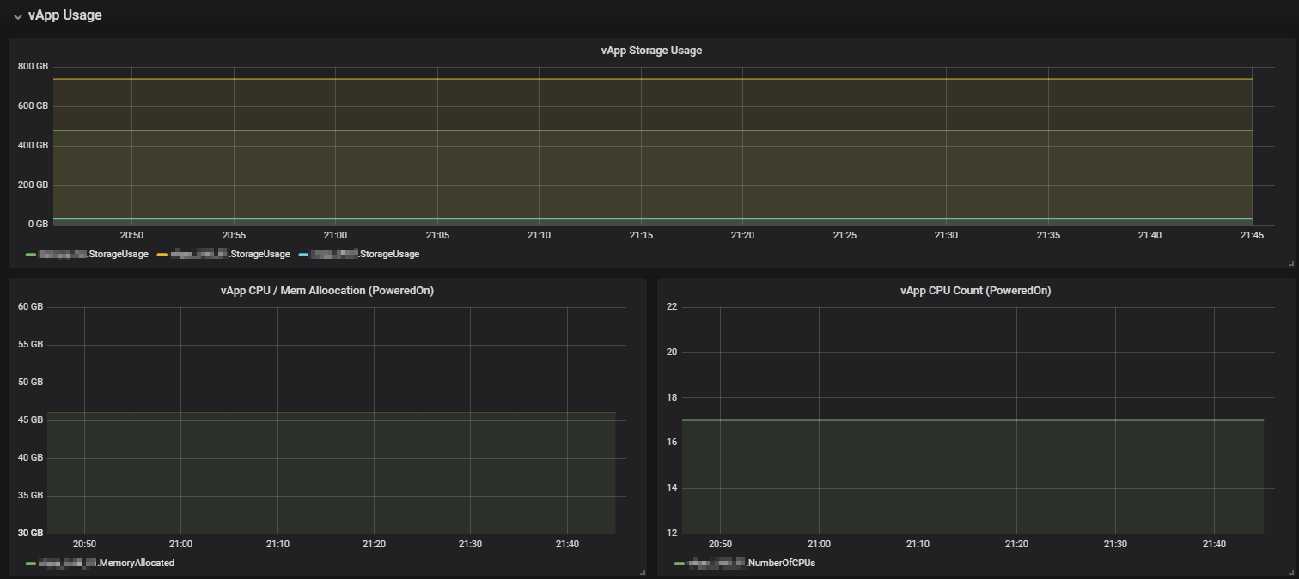Click the yellow StorageUsage legend color swatch
The height and width of the screenshot is (579, 1299).
coord(162,255)
